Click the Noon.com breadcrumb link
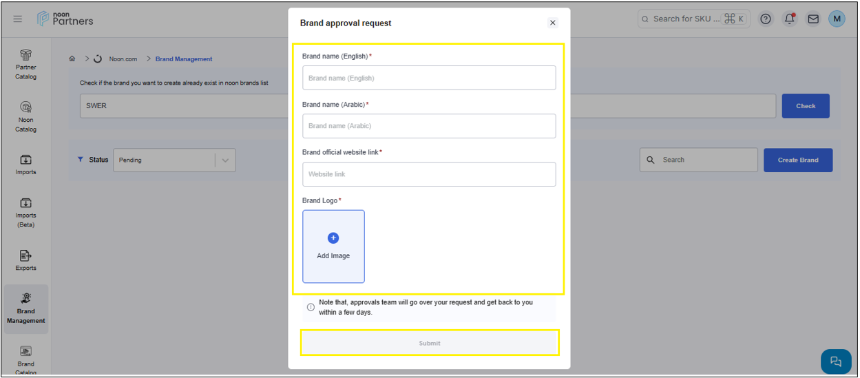Screen dimensions: 860x378 pos(123,59)
